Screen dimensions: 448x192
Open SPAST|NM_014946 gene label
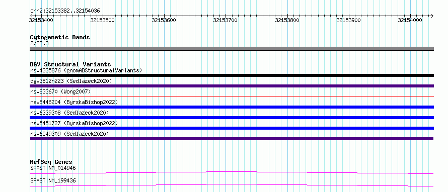53,168
